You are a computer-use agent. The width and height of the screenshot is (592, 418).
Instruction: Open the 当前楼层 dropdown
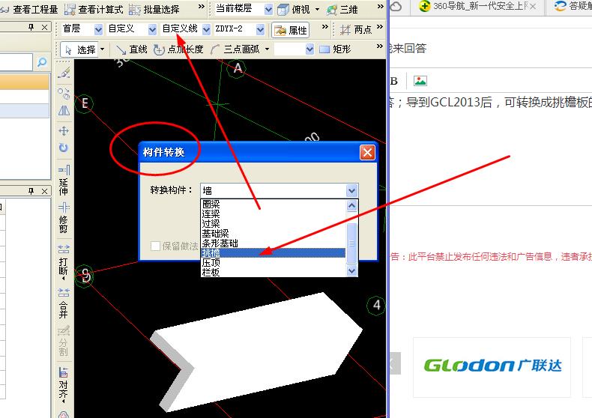coord(268,10)
